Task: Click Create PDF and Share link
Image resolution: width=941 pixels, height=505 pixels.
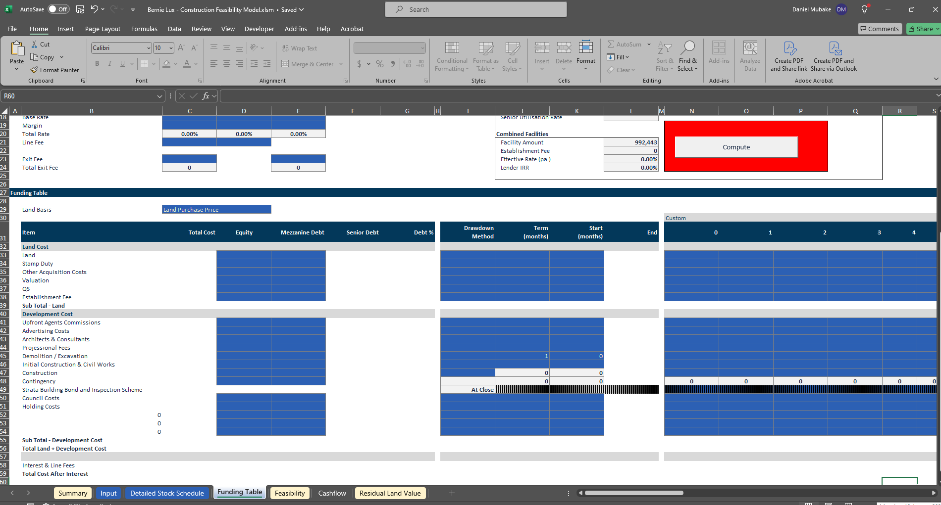Action: [x=789, y=56]
